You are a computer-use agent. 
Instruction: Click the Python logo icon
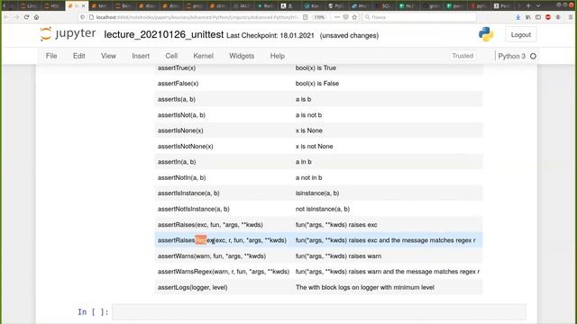coord(486,34)
